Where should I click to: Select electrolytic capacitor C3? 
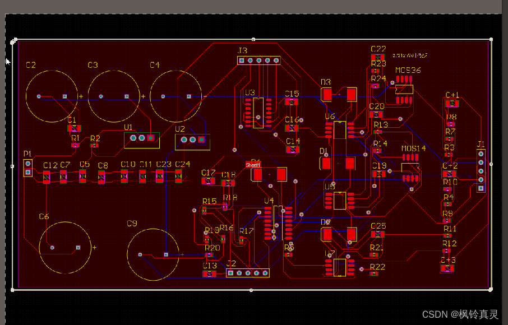pyautogui.click(x=114, y=95)
